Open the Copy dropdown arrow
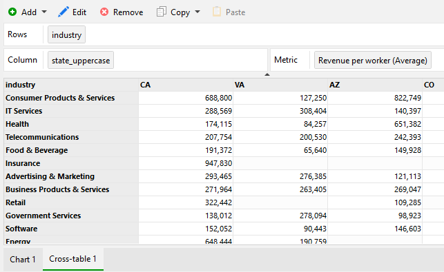Viewport: 444px width, 272px height. click(197, 12)
